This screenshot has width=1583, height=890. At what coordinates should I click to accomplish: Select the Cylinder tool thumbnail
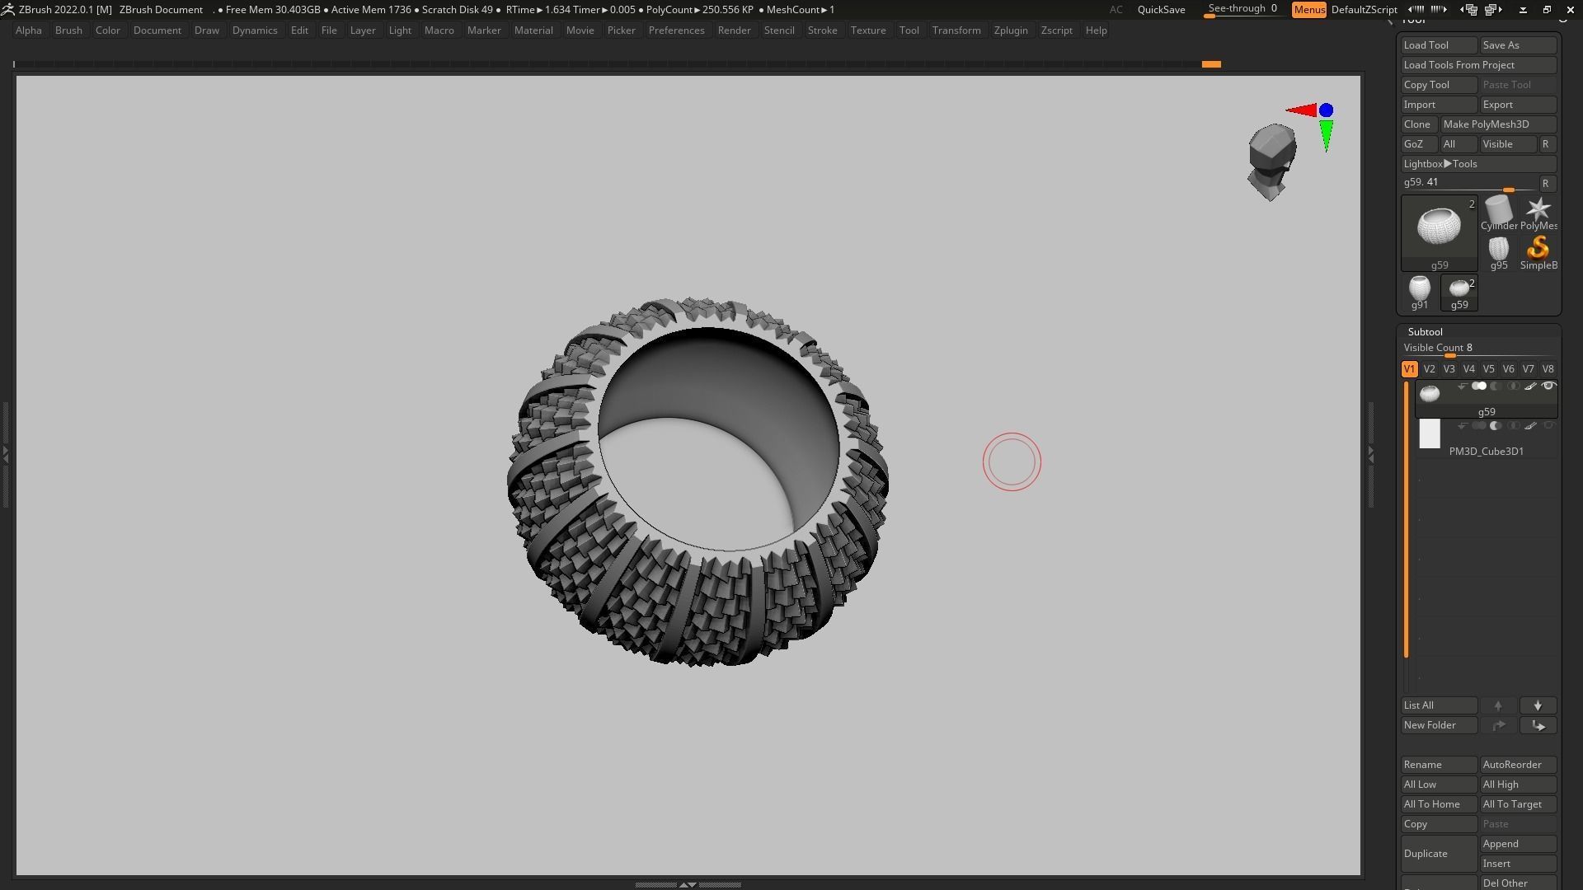point(1498,210)
